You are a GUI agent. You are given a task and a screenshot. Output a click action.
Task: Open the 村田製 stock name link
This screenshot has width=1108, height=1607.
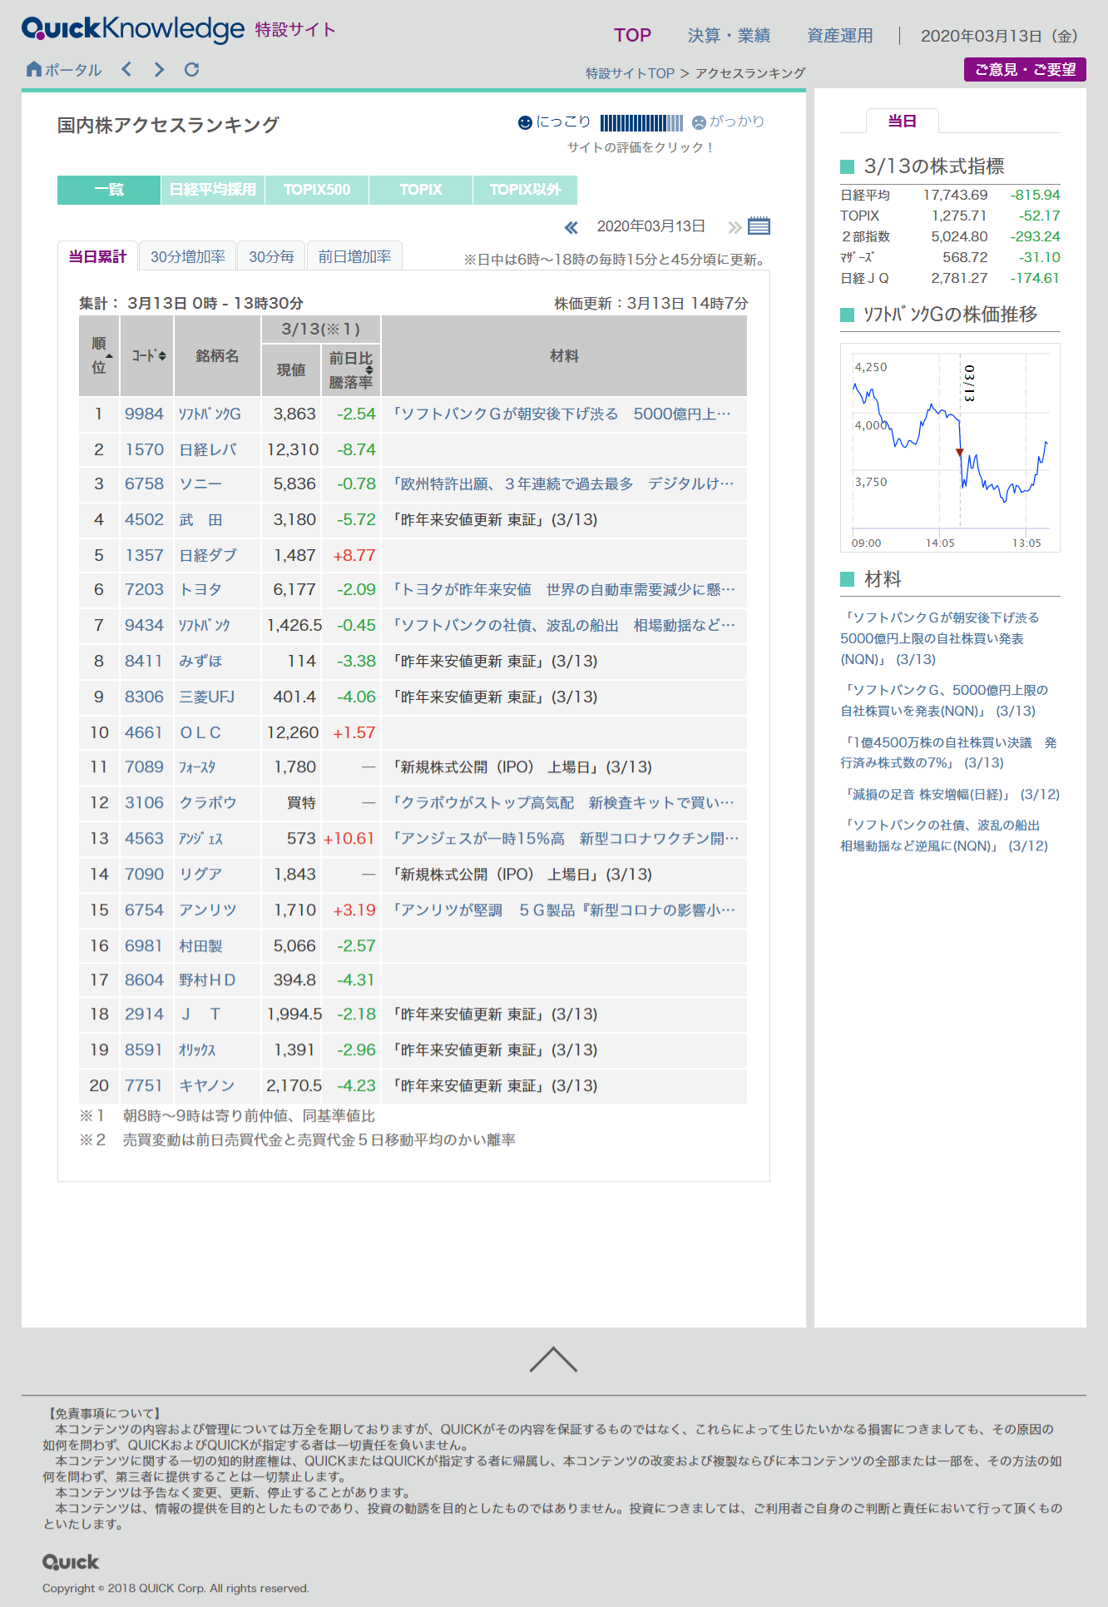tap(200, 945)
